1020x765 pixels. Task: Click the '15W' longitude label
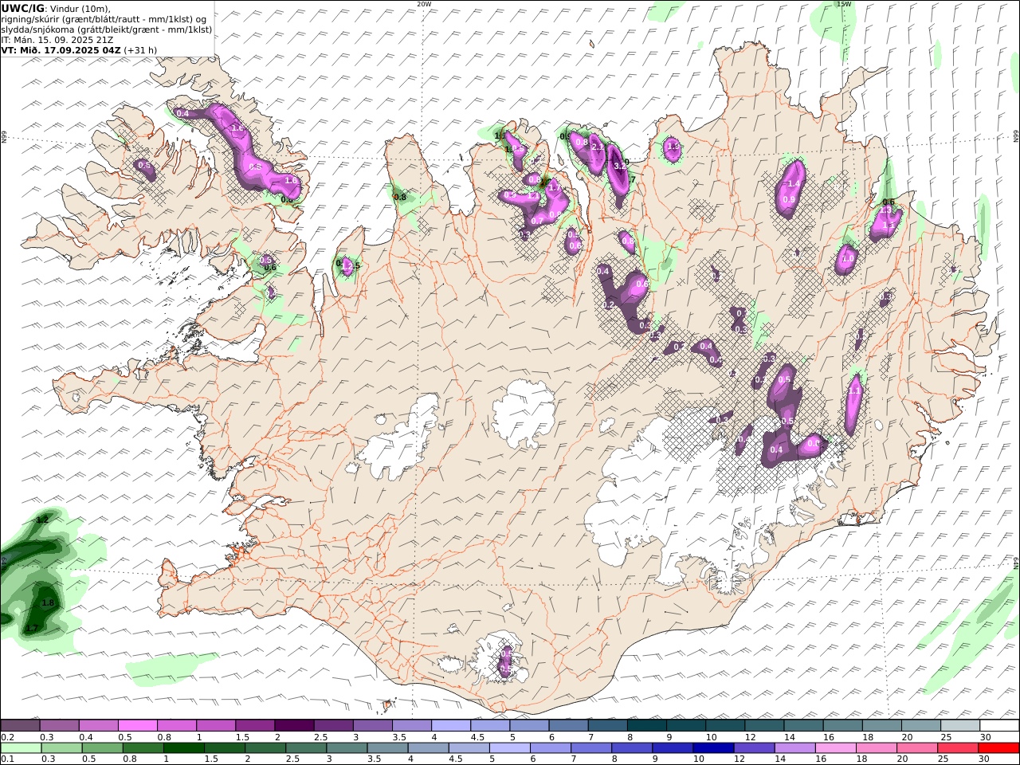(844, 4)
